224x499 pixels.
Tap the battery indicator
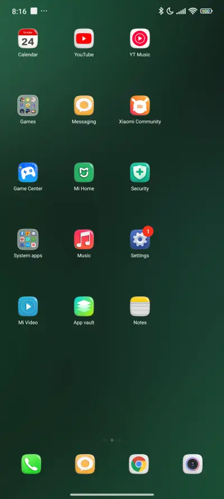pyautogui.click(x=206, y=11)
